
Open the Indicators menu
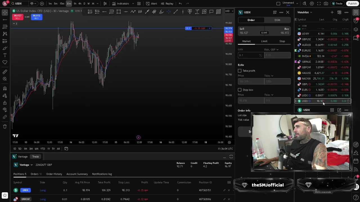[120, 4]
